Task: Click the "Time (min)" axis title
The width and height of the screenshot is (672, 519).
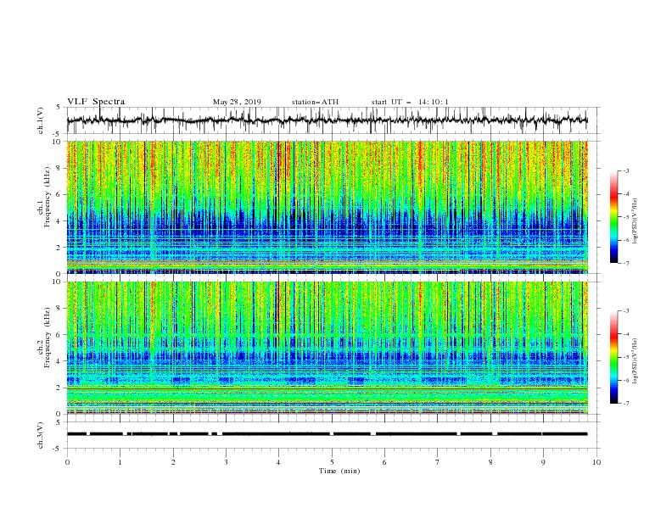Action: point(339,471)
